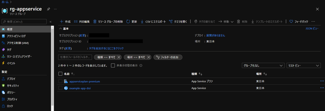Screen dimensions: 325x111
Task: Click 列の編集 in the toolbar
Action: point(82,22)
